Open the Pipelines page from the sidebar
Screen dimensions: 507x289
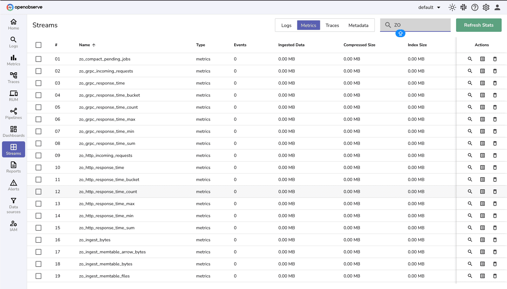pyautogui.click(x=13, y=113)
